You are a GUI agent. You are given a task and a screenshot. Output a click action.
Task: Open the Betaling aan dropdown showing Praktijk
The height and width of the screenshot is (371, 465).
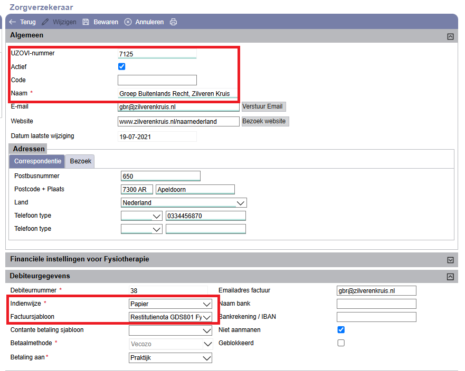coord(170,358)
